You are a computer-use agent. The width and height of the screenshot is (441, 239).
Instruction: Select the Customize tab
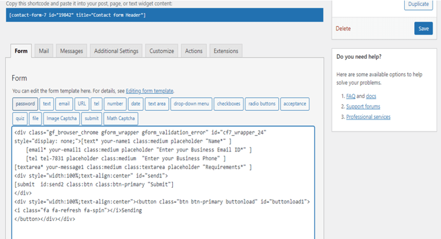point(161,51)
